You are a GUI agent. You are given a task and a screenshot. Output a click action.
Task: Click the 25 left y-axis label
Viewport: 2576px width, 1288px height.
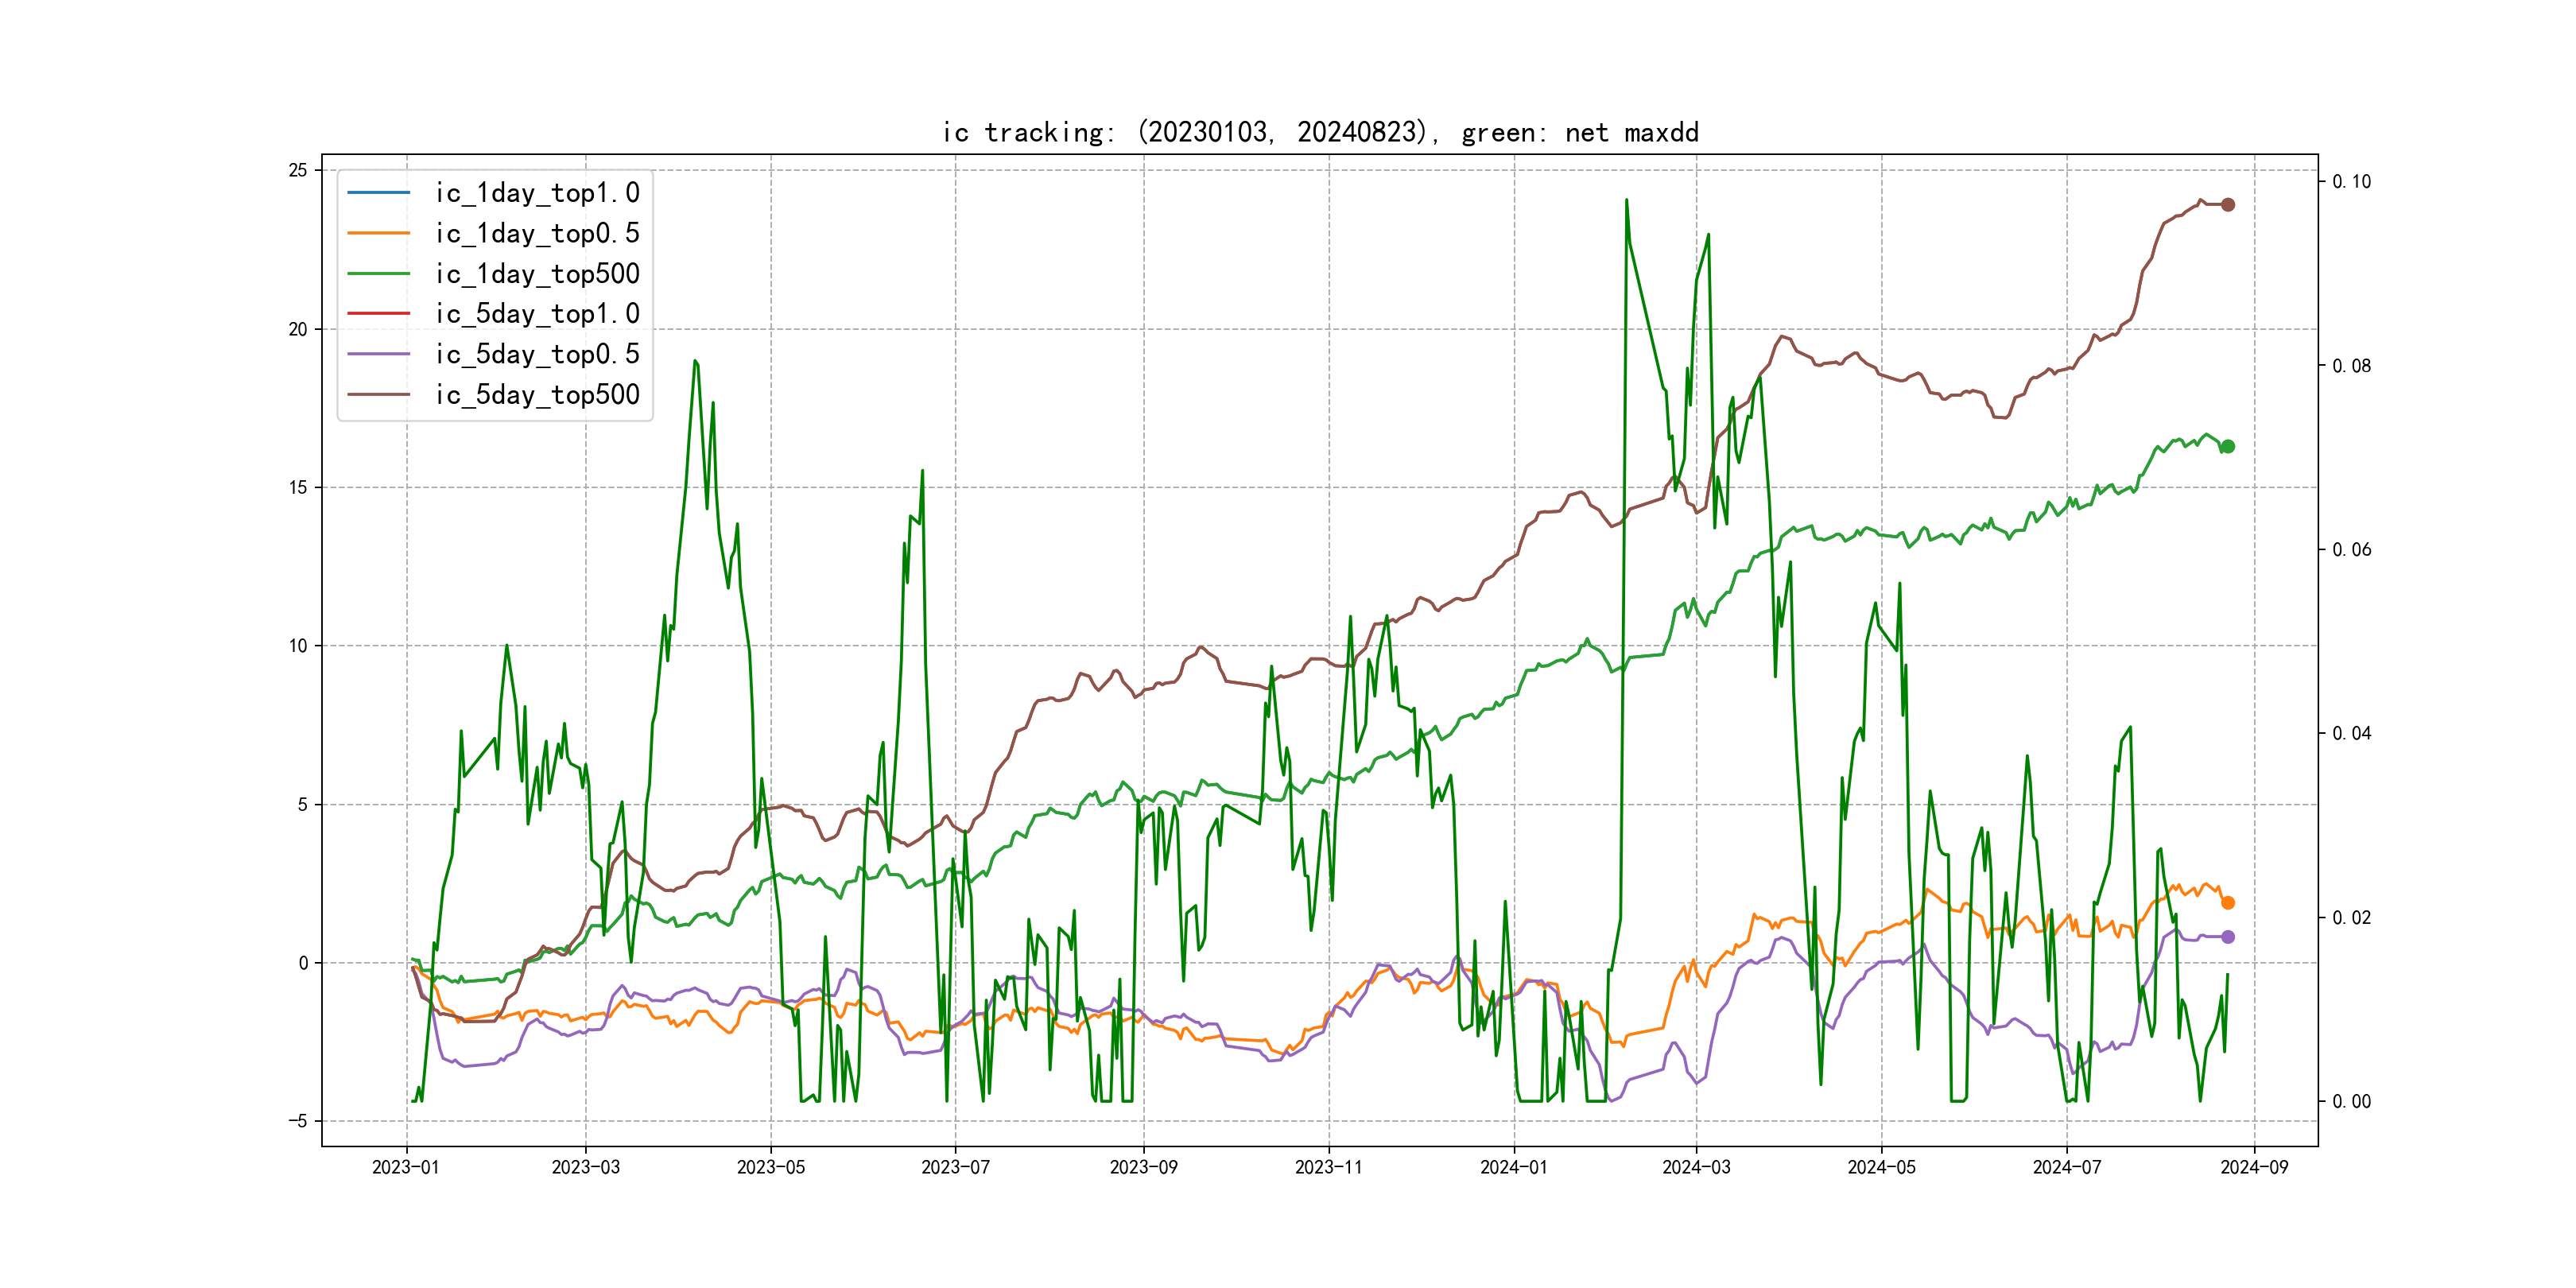[x=298, y=170]
